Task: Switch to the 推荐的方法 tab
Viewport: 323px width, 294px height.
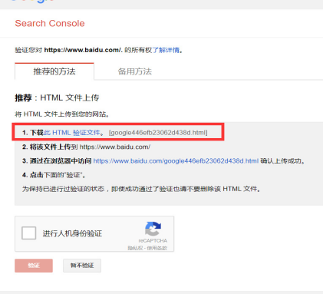Action: tap(54, 71)
